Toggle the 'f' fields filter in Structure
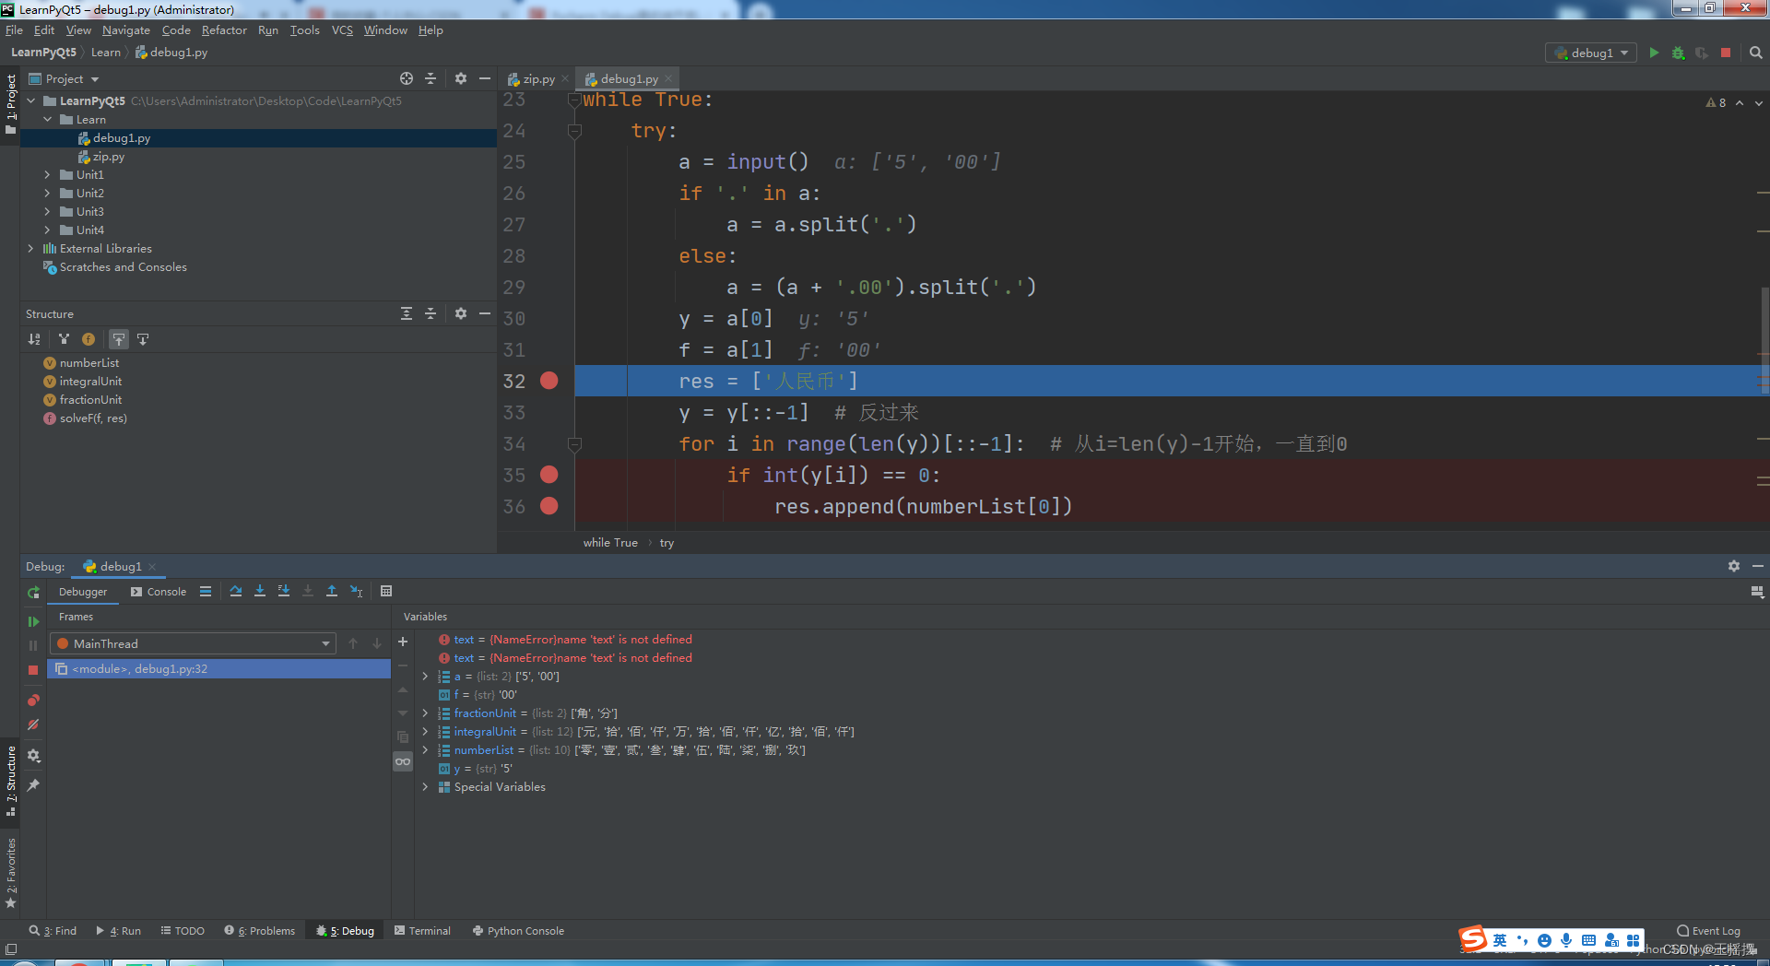The image size is (1770, 966). (x=88, y=339)
